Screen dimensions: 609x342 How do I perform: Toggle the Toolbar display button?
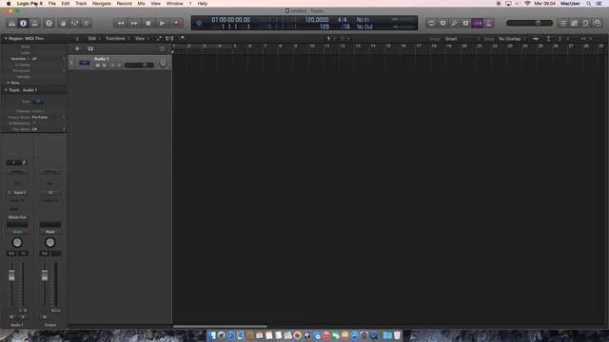pyautogui.click(x=34, y=23)
